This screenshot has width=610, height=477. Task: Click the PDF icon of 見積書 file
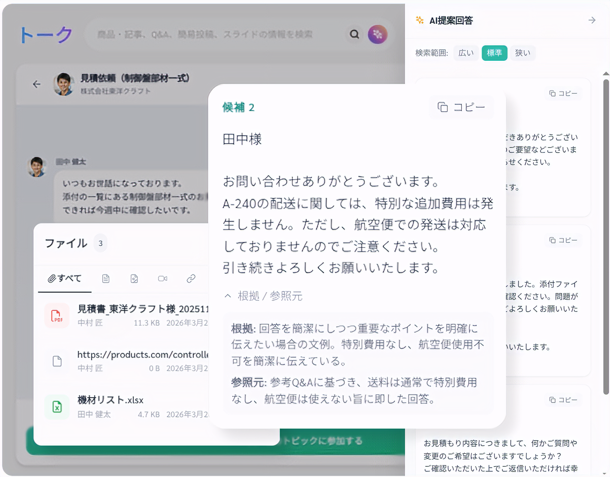57,316
